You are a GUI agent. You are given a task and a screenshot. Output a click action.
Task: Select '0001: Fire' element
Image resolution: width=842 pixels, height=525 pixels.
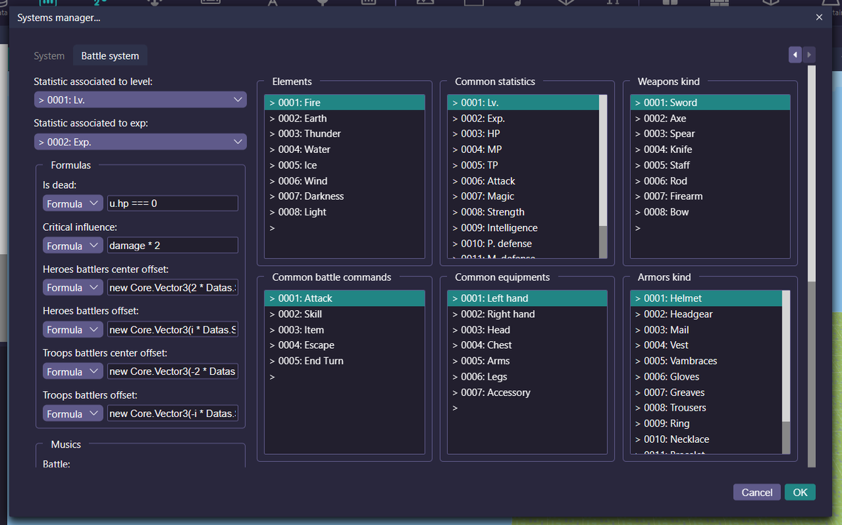point(345,102)
